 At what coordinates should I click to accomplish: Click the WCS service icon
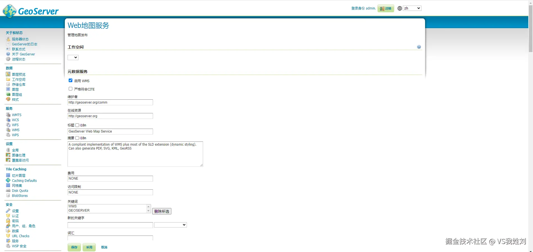8,120
